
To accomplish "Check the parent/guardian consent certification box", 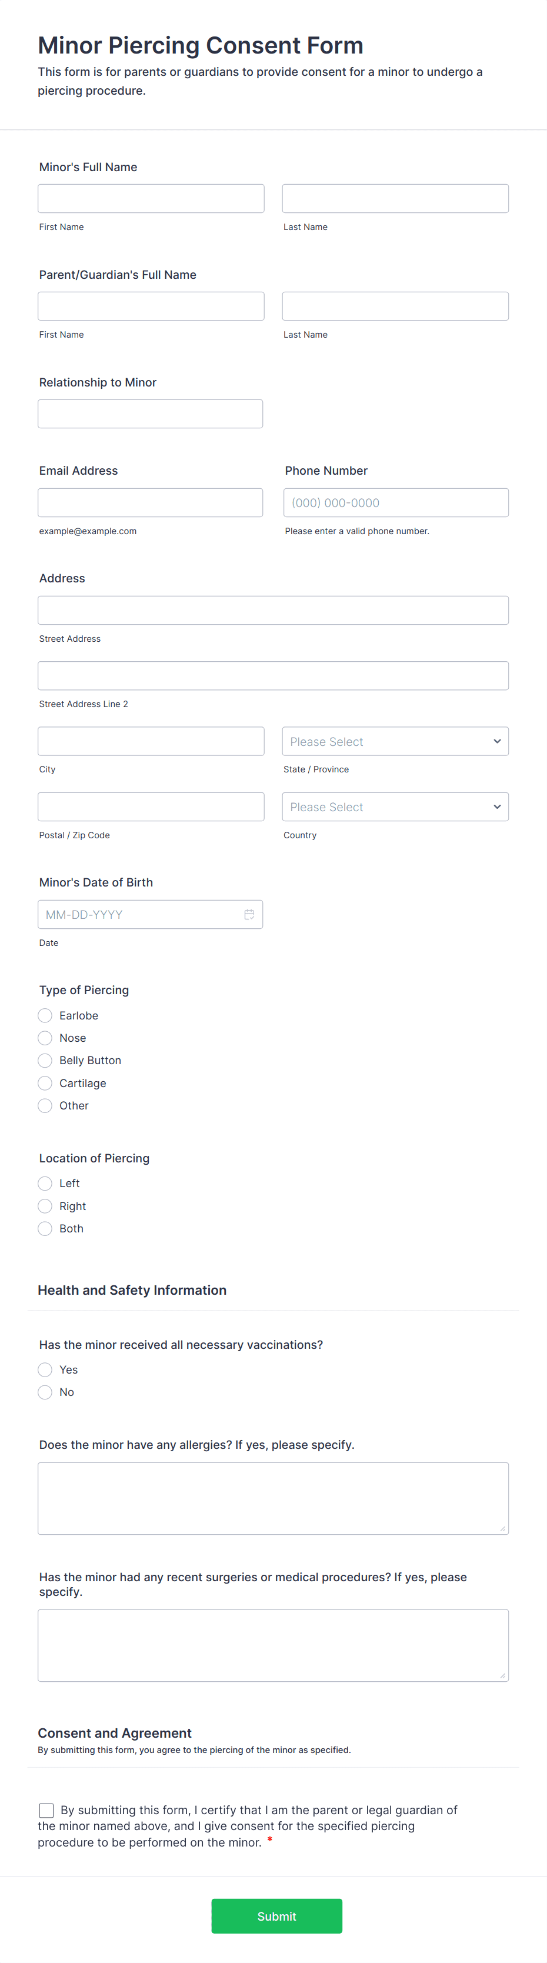I will click(46, 1810).
